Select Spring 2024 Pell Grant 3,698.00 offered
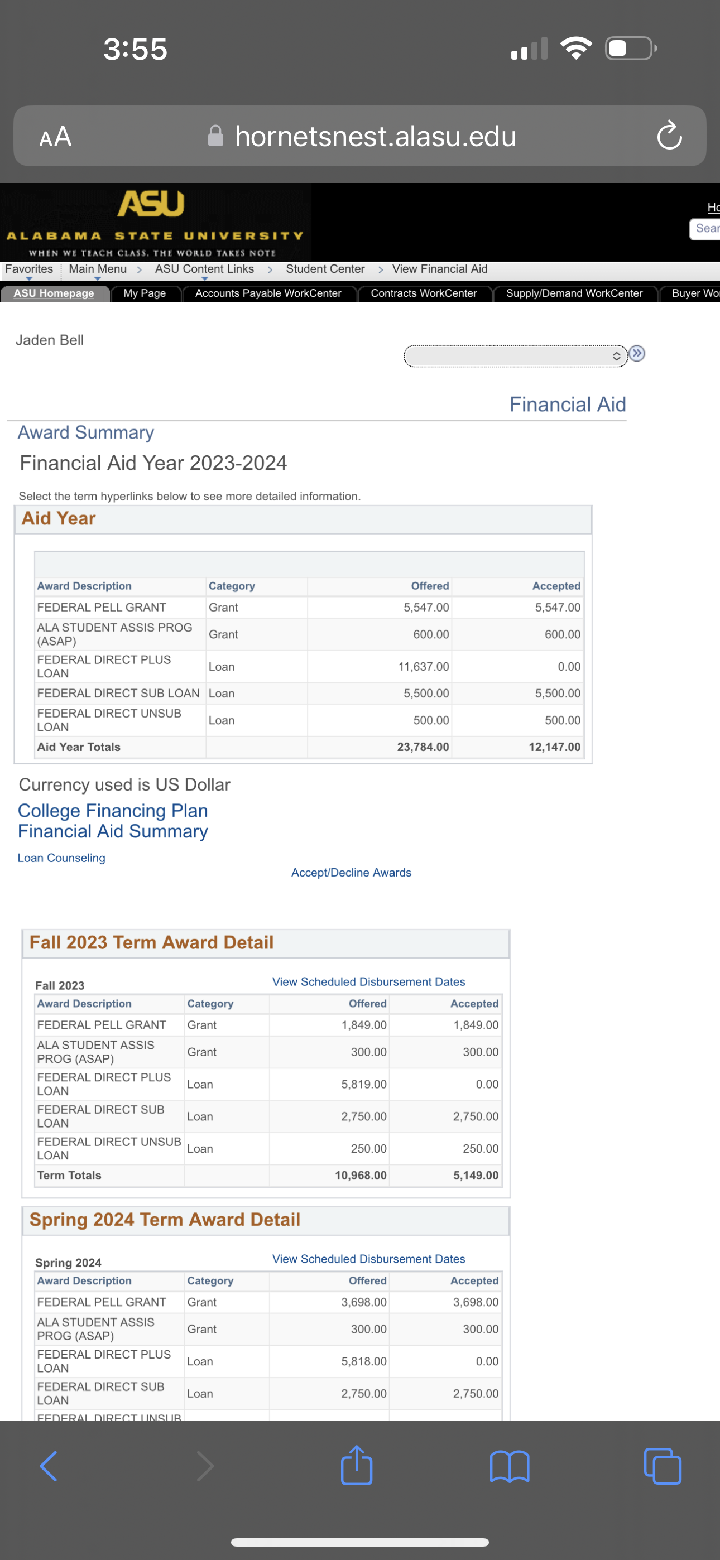This screenshot has width=720, height=1560. pos(364,1302)
